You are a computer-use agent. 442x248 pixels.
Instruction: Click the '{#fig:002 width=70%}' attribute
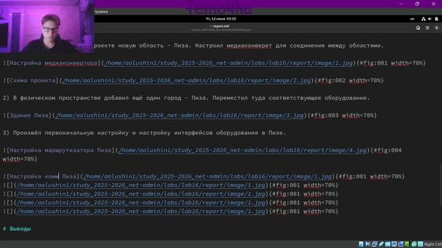click(x=349, y=81)
